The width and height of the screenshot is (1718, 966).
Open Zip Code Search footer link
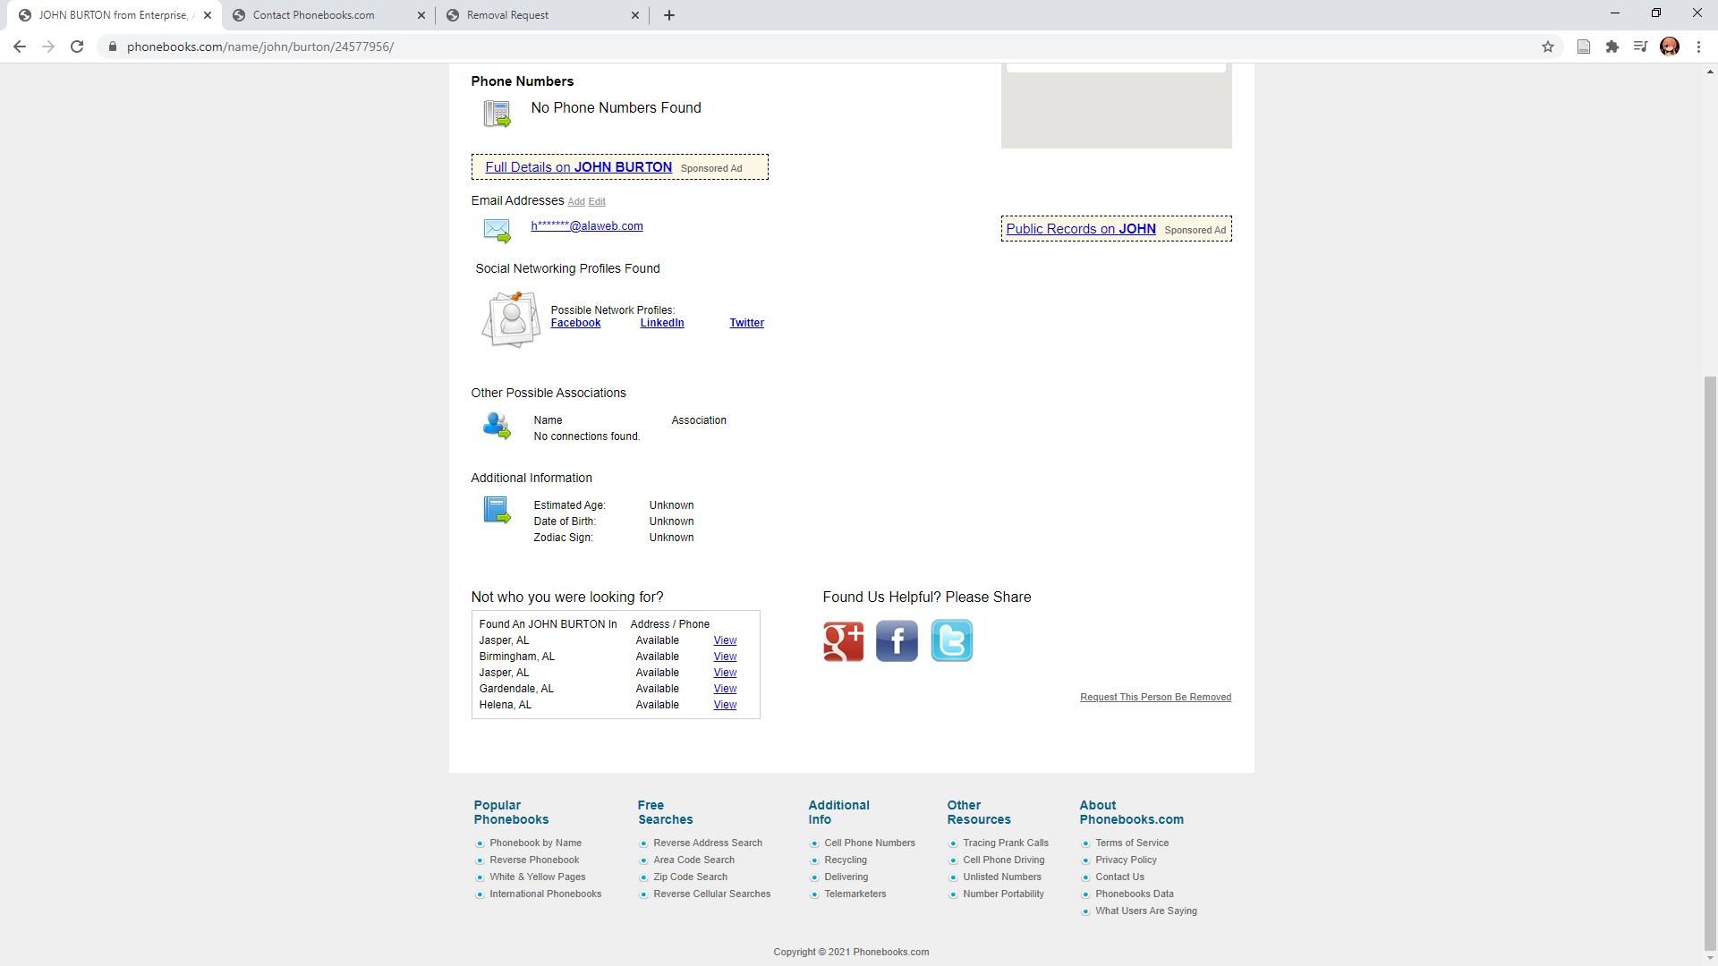click(x=690, y=877)
